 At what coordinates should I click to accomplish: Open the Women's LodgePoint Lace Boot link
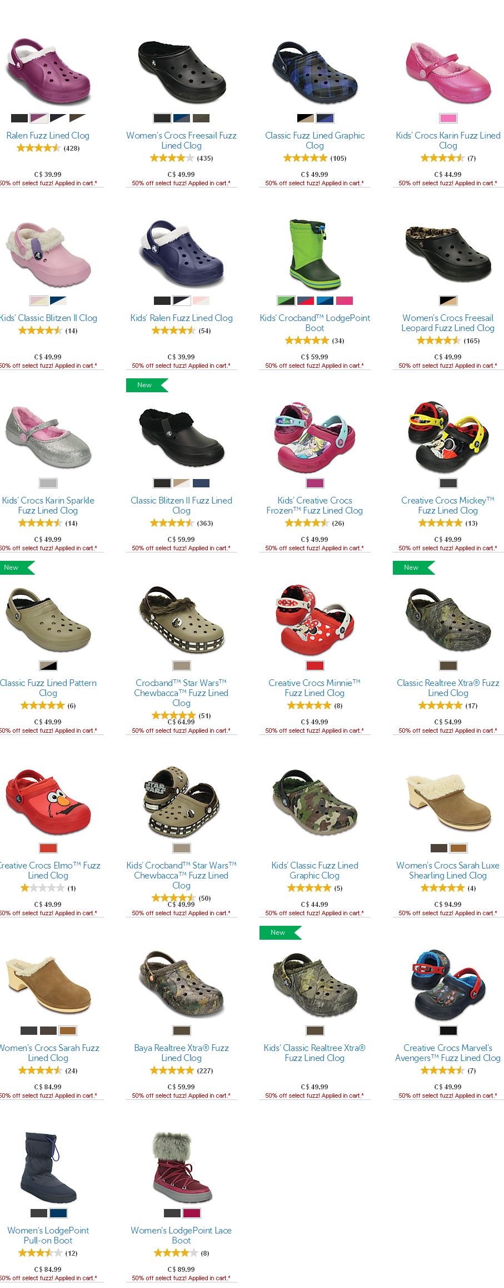click(181, 1235)
